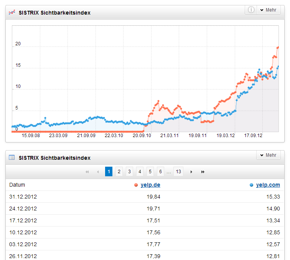290x260 pixels.
Task: Select page 2 in pagination
Action: (119, 172)
